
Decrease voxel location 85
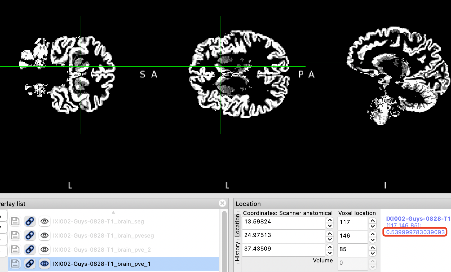click(373, 253)
